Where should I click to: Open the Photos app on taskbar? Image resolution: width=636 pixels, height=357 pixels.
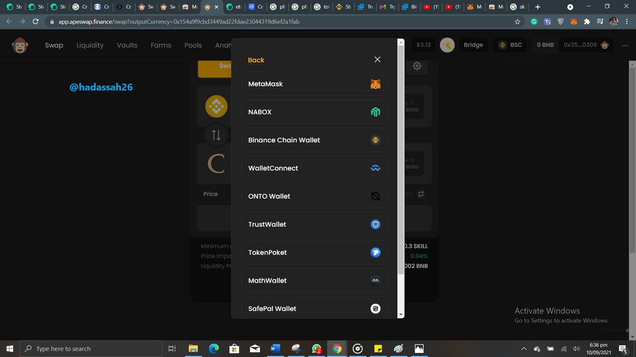(419, 349)
